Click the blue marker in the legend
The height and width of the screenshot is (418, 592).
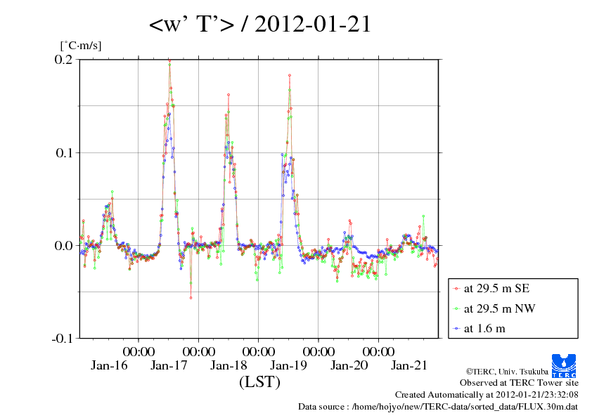(x=456, y=329)
